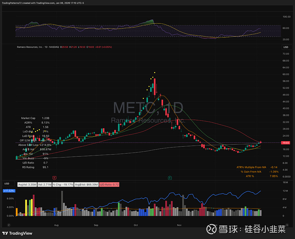Select the Oct label on time axis
Image resolution: width=295 pixels, height=239 pixels.
click(x=136, y=225)
